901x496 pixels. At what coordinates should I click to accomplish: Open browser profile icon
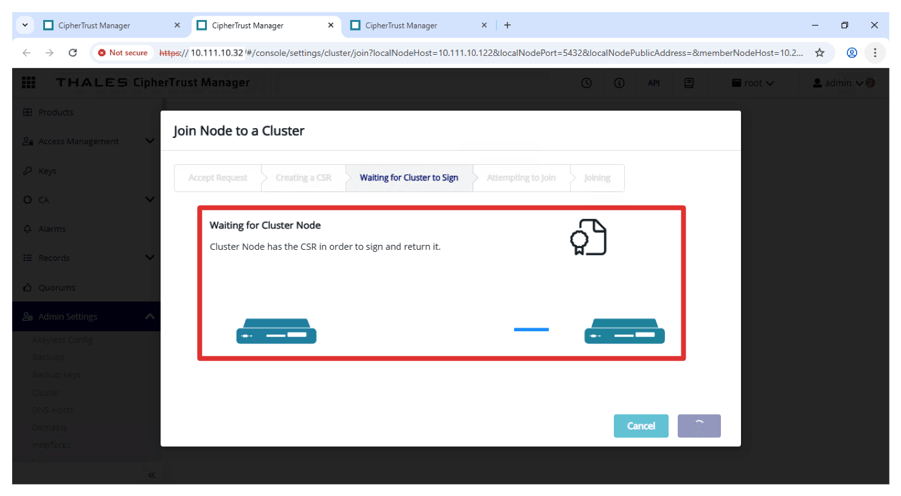point(852,53)
